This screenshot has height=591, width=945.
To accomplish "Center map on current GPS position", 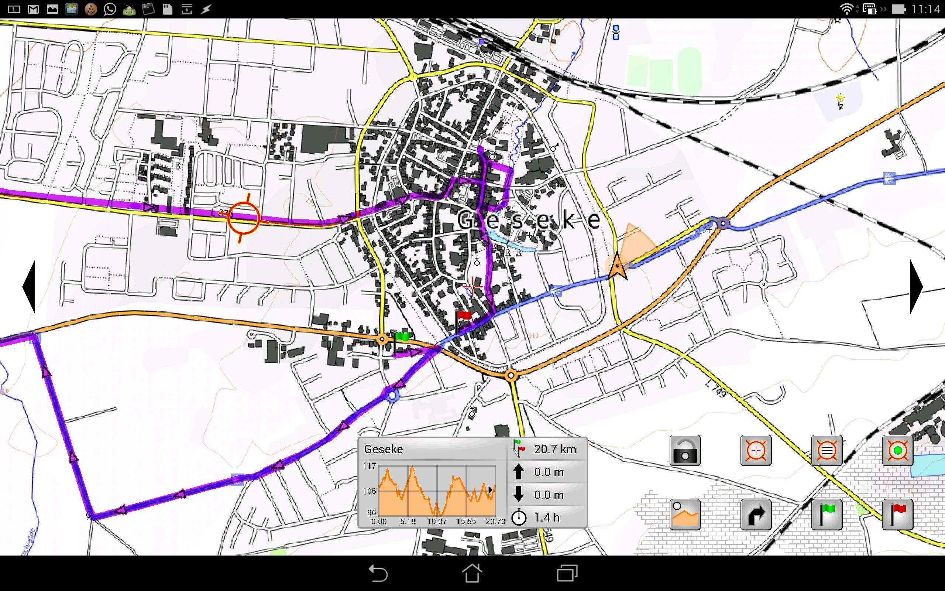I will tap(897, 450).
